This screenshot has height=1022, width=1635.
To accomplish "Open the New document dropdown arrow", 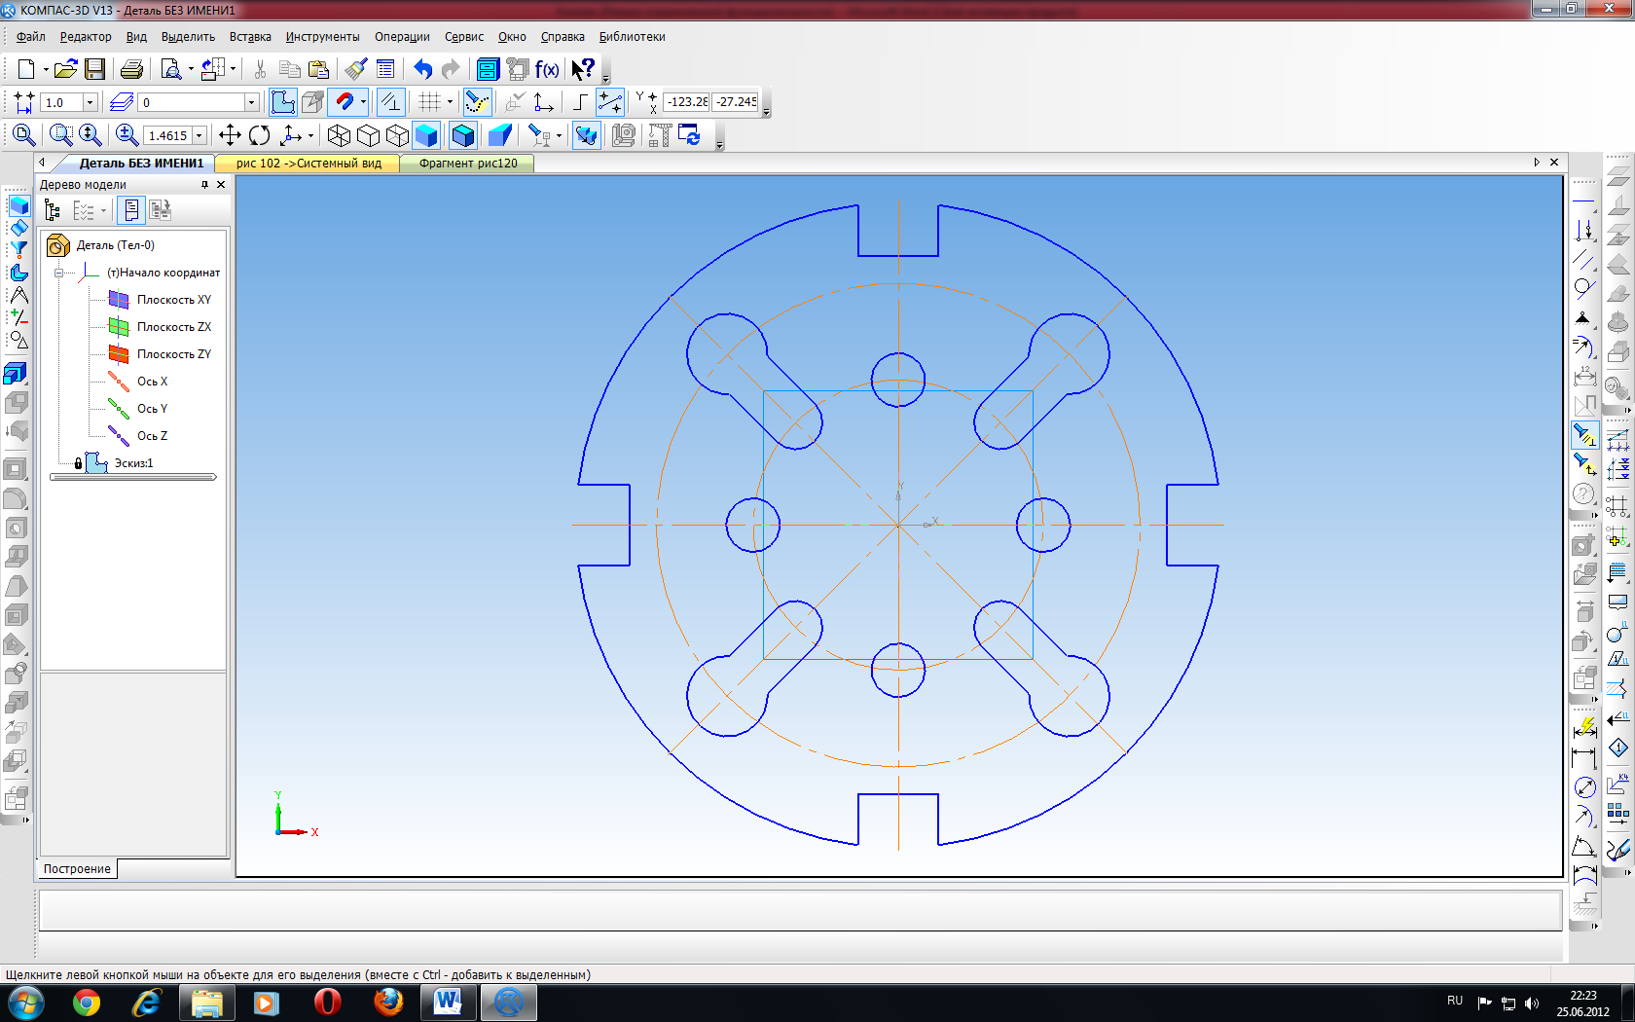I will tap(45, 69).
